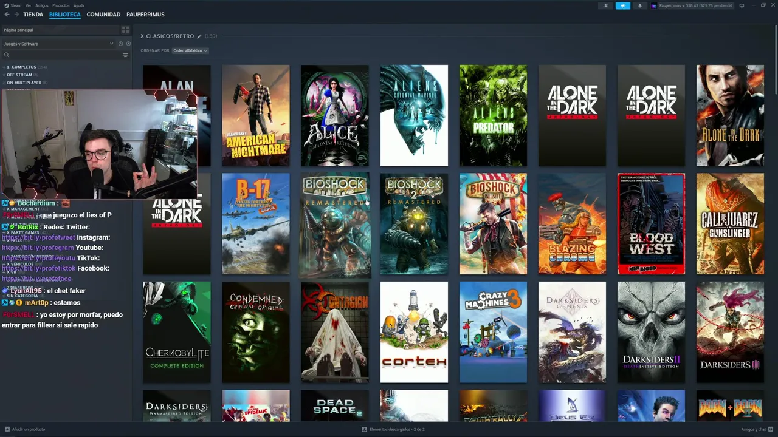Screen dimensions: 778x437
Task: Open the advanced filter options icon
Action: pos(125,55)
